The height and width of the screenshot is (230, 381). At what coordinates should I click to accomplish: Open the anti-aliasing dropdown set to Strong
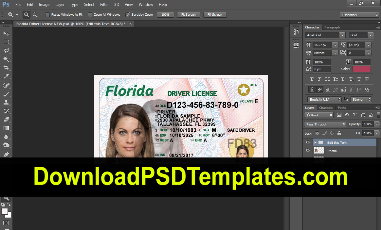361,99
